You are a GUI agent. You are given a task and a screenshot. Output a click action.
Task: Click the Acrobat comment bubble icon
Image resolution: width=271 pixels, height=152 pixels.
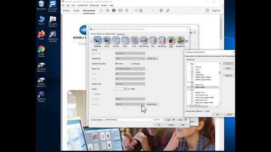pyautogui.click(x=161, y=11)
